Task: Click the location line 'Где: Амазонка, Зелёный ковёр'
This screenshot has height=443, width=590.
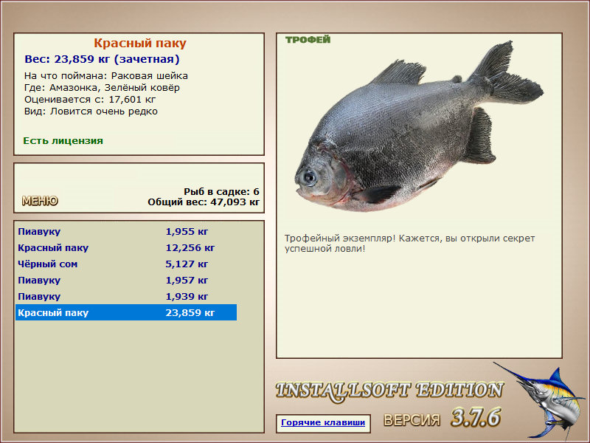Action: pyautogui.click(x=102, y=88)
